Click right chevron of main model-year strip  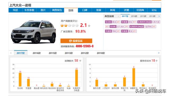[159, 53]
